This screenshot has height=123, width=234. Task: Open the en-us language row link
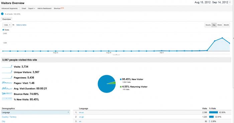pos(81,112)
